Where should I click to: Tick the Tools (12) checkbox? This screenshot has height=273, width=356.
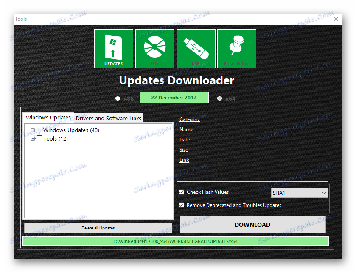tap(40, 138)
